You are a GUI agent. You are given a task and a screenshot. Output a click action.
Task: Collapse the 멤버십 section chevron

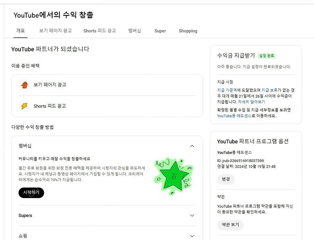coord(192,146)
